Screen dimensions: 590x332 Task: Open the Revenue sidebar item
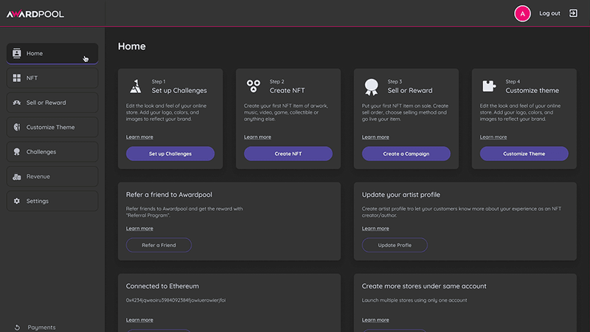pyautogui.click(x=52, y=176)
